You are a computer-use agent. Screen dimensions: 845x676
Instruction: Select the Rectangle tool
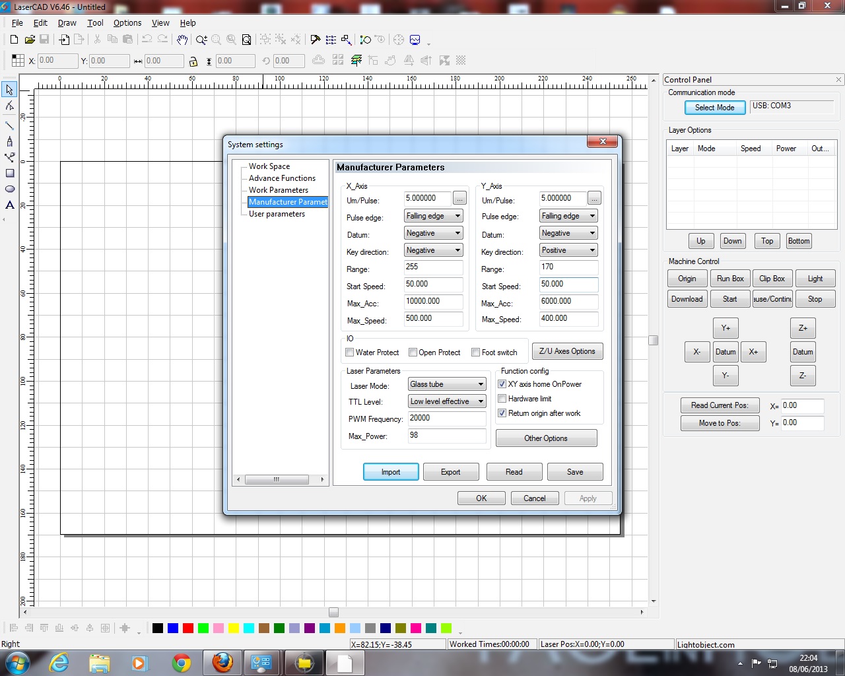(x=9, y=174)
